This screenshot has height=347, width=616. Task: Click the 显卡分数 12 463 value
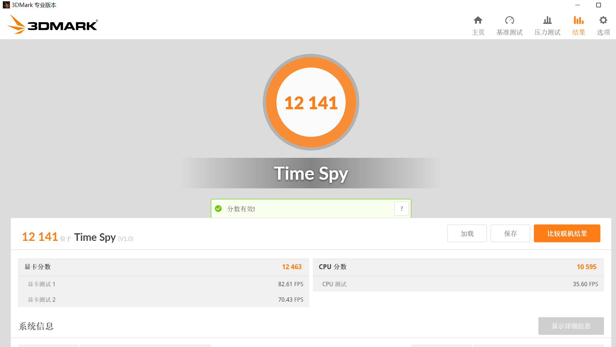click(x=292, y=267)
